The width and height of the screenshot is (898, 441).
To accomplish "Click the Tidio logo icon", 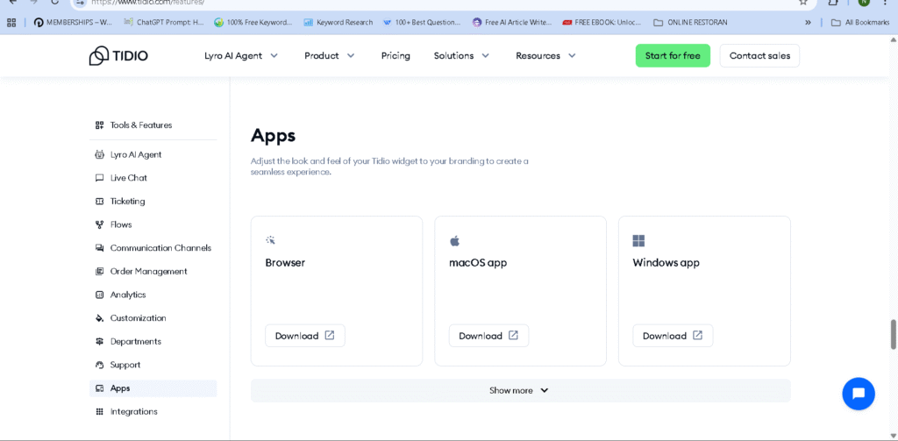I will (98, 55).
